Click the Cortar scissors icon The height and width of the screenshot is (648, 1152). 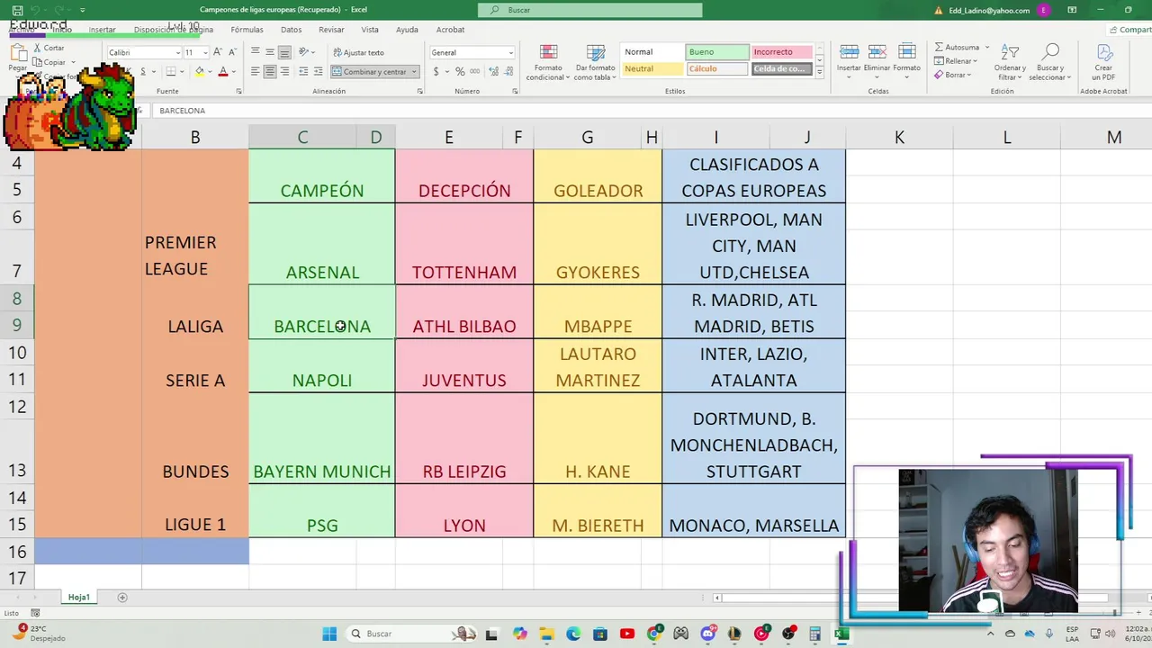pos(37,48)
